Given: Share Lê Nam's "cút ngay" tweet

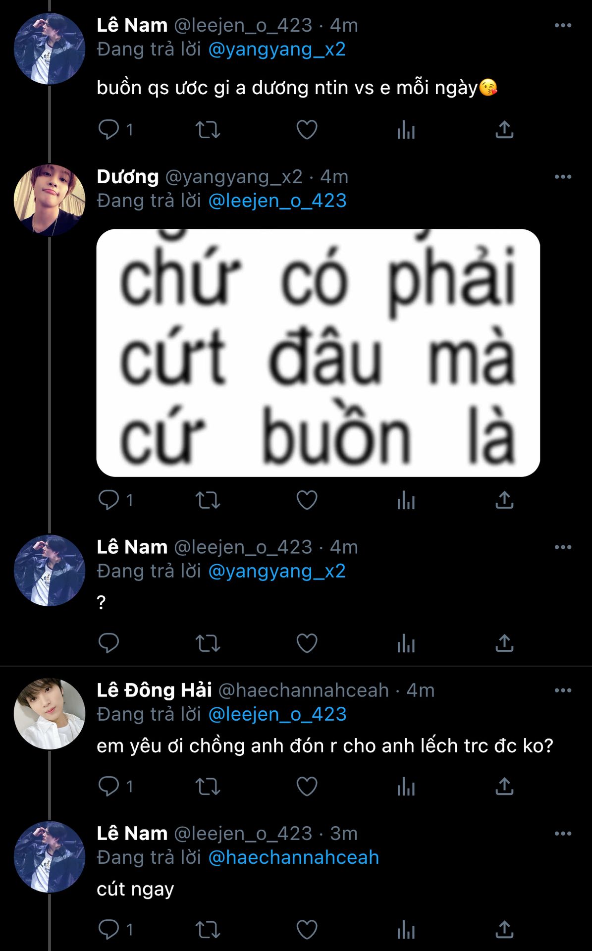Looking at the screenshot, I should [x=504, y=930].
